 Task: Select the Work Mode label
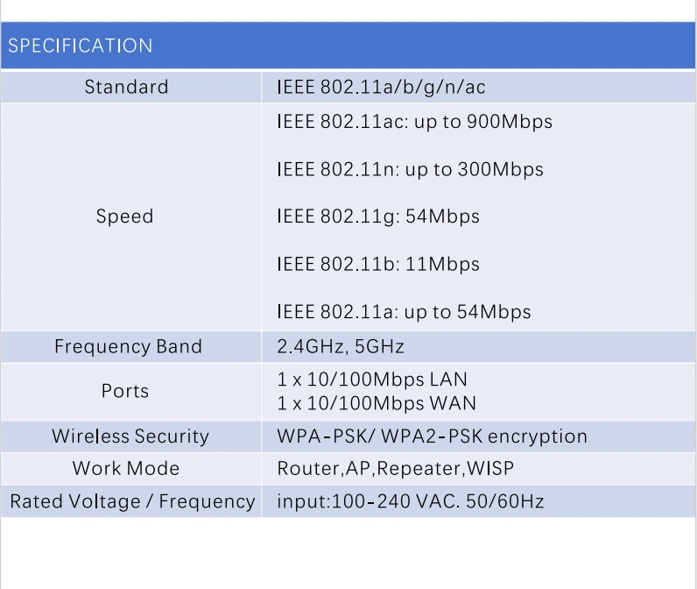[x=126, y=469]
